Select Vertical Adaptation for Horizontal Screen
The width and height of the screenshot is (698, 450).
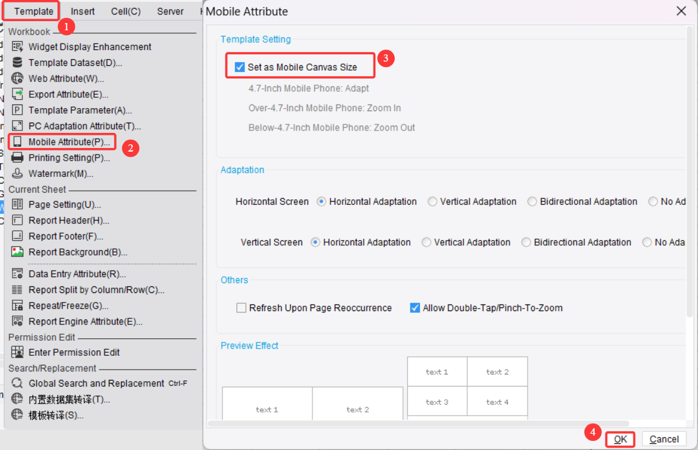point(433,202)
